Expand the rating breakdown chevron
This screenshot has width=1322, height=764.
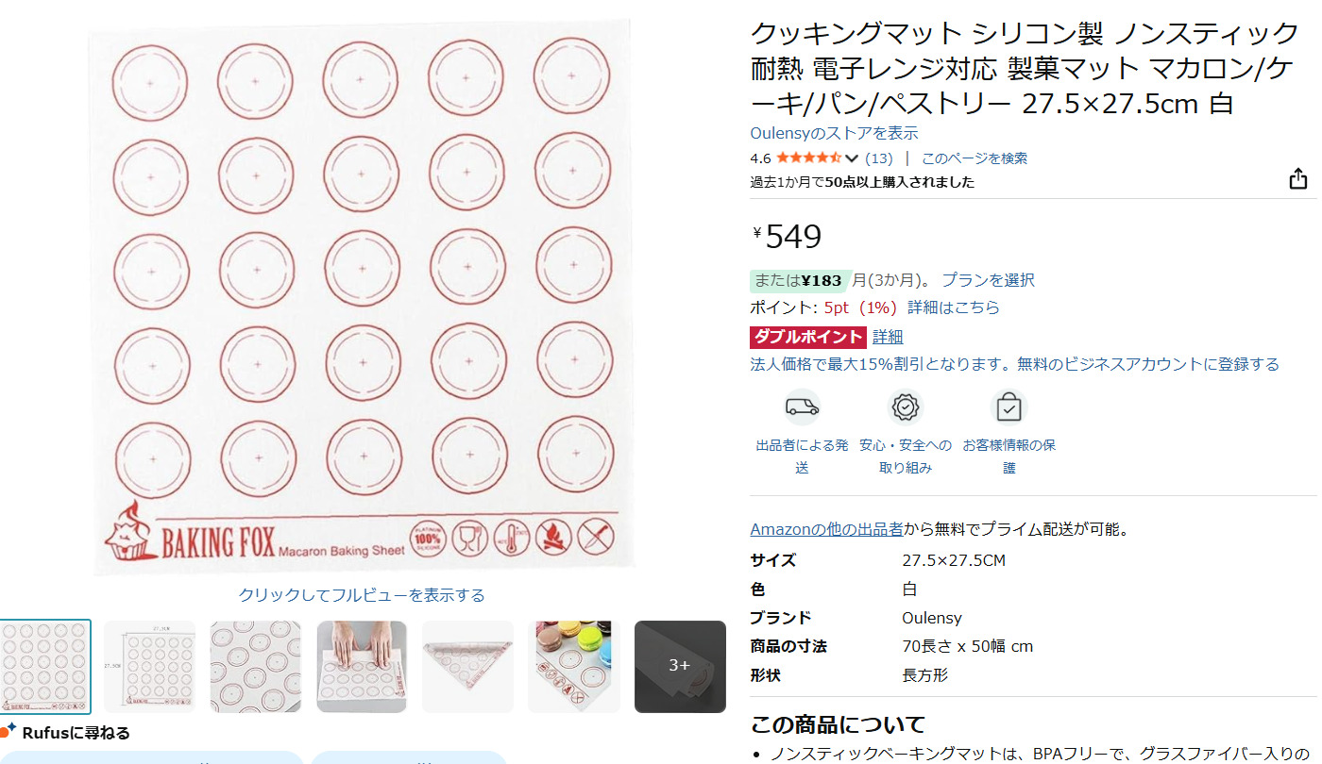pos(852,158)
